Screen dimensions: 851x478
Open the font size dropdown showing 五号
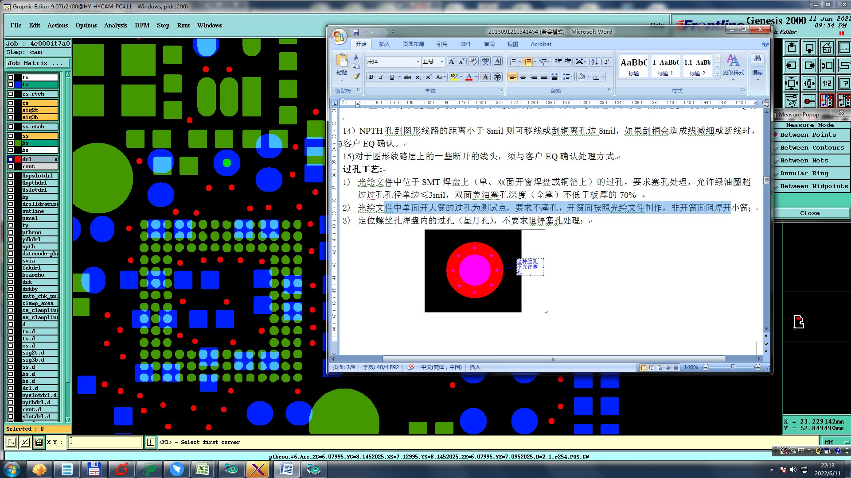coord(441,62)
